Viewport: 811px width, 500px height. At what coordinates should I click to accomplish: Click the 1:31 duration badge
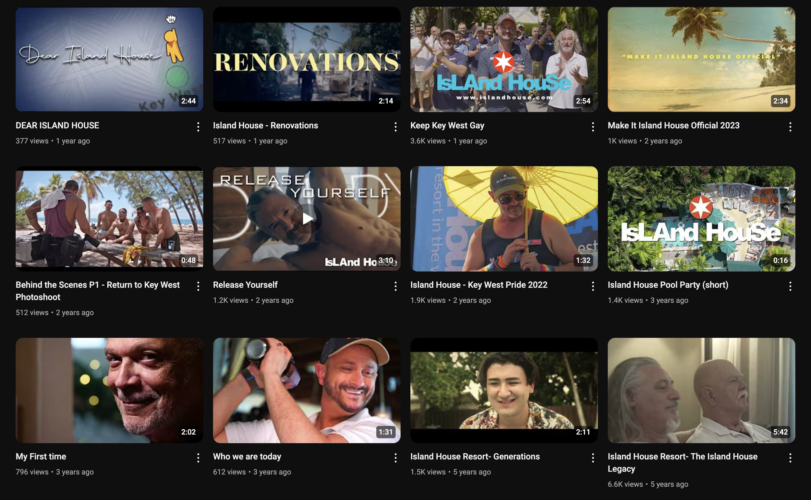[x=386, y=432]
